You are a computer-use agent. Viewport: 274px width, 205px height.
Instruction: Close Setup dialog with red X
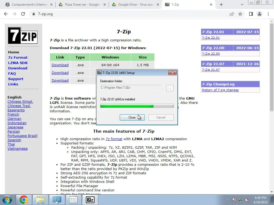pos(172,73)
